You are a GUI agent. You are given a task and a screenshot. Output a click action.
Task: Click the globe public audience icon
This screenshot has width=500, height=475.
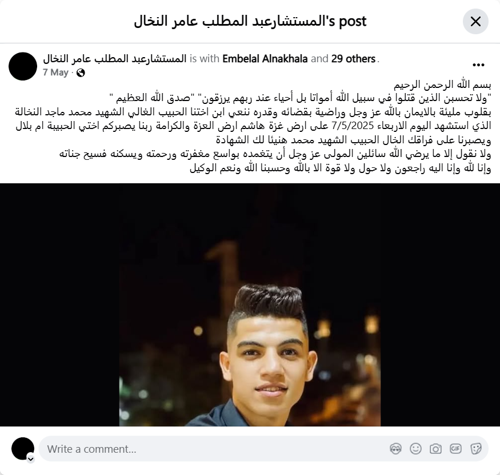tap(81, 73)
